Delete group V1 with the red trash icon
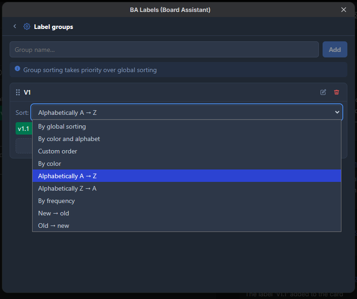The image size is (357, 299). [336, 92]
